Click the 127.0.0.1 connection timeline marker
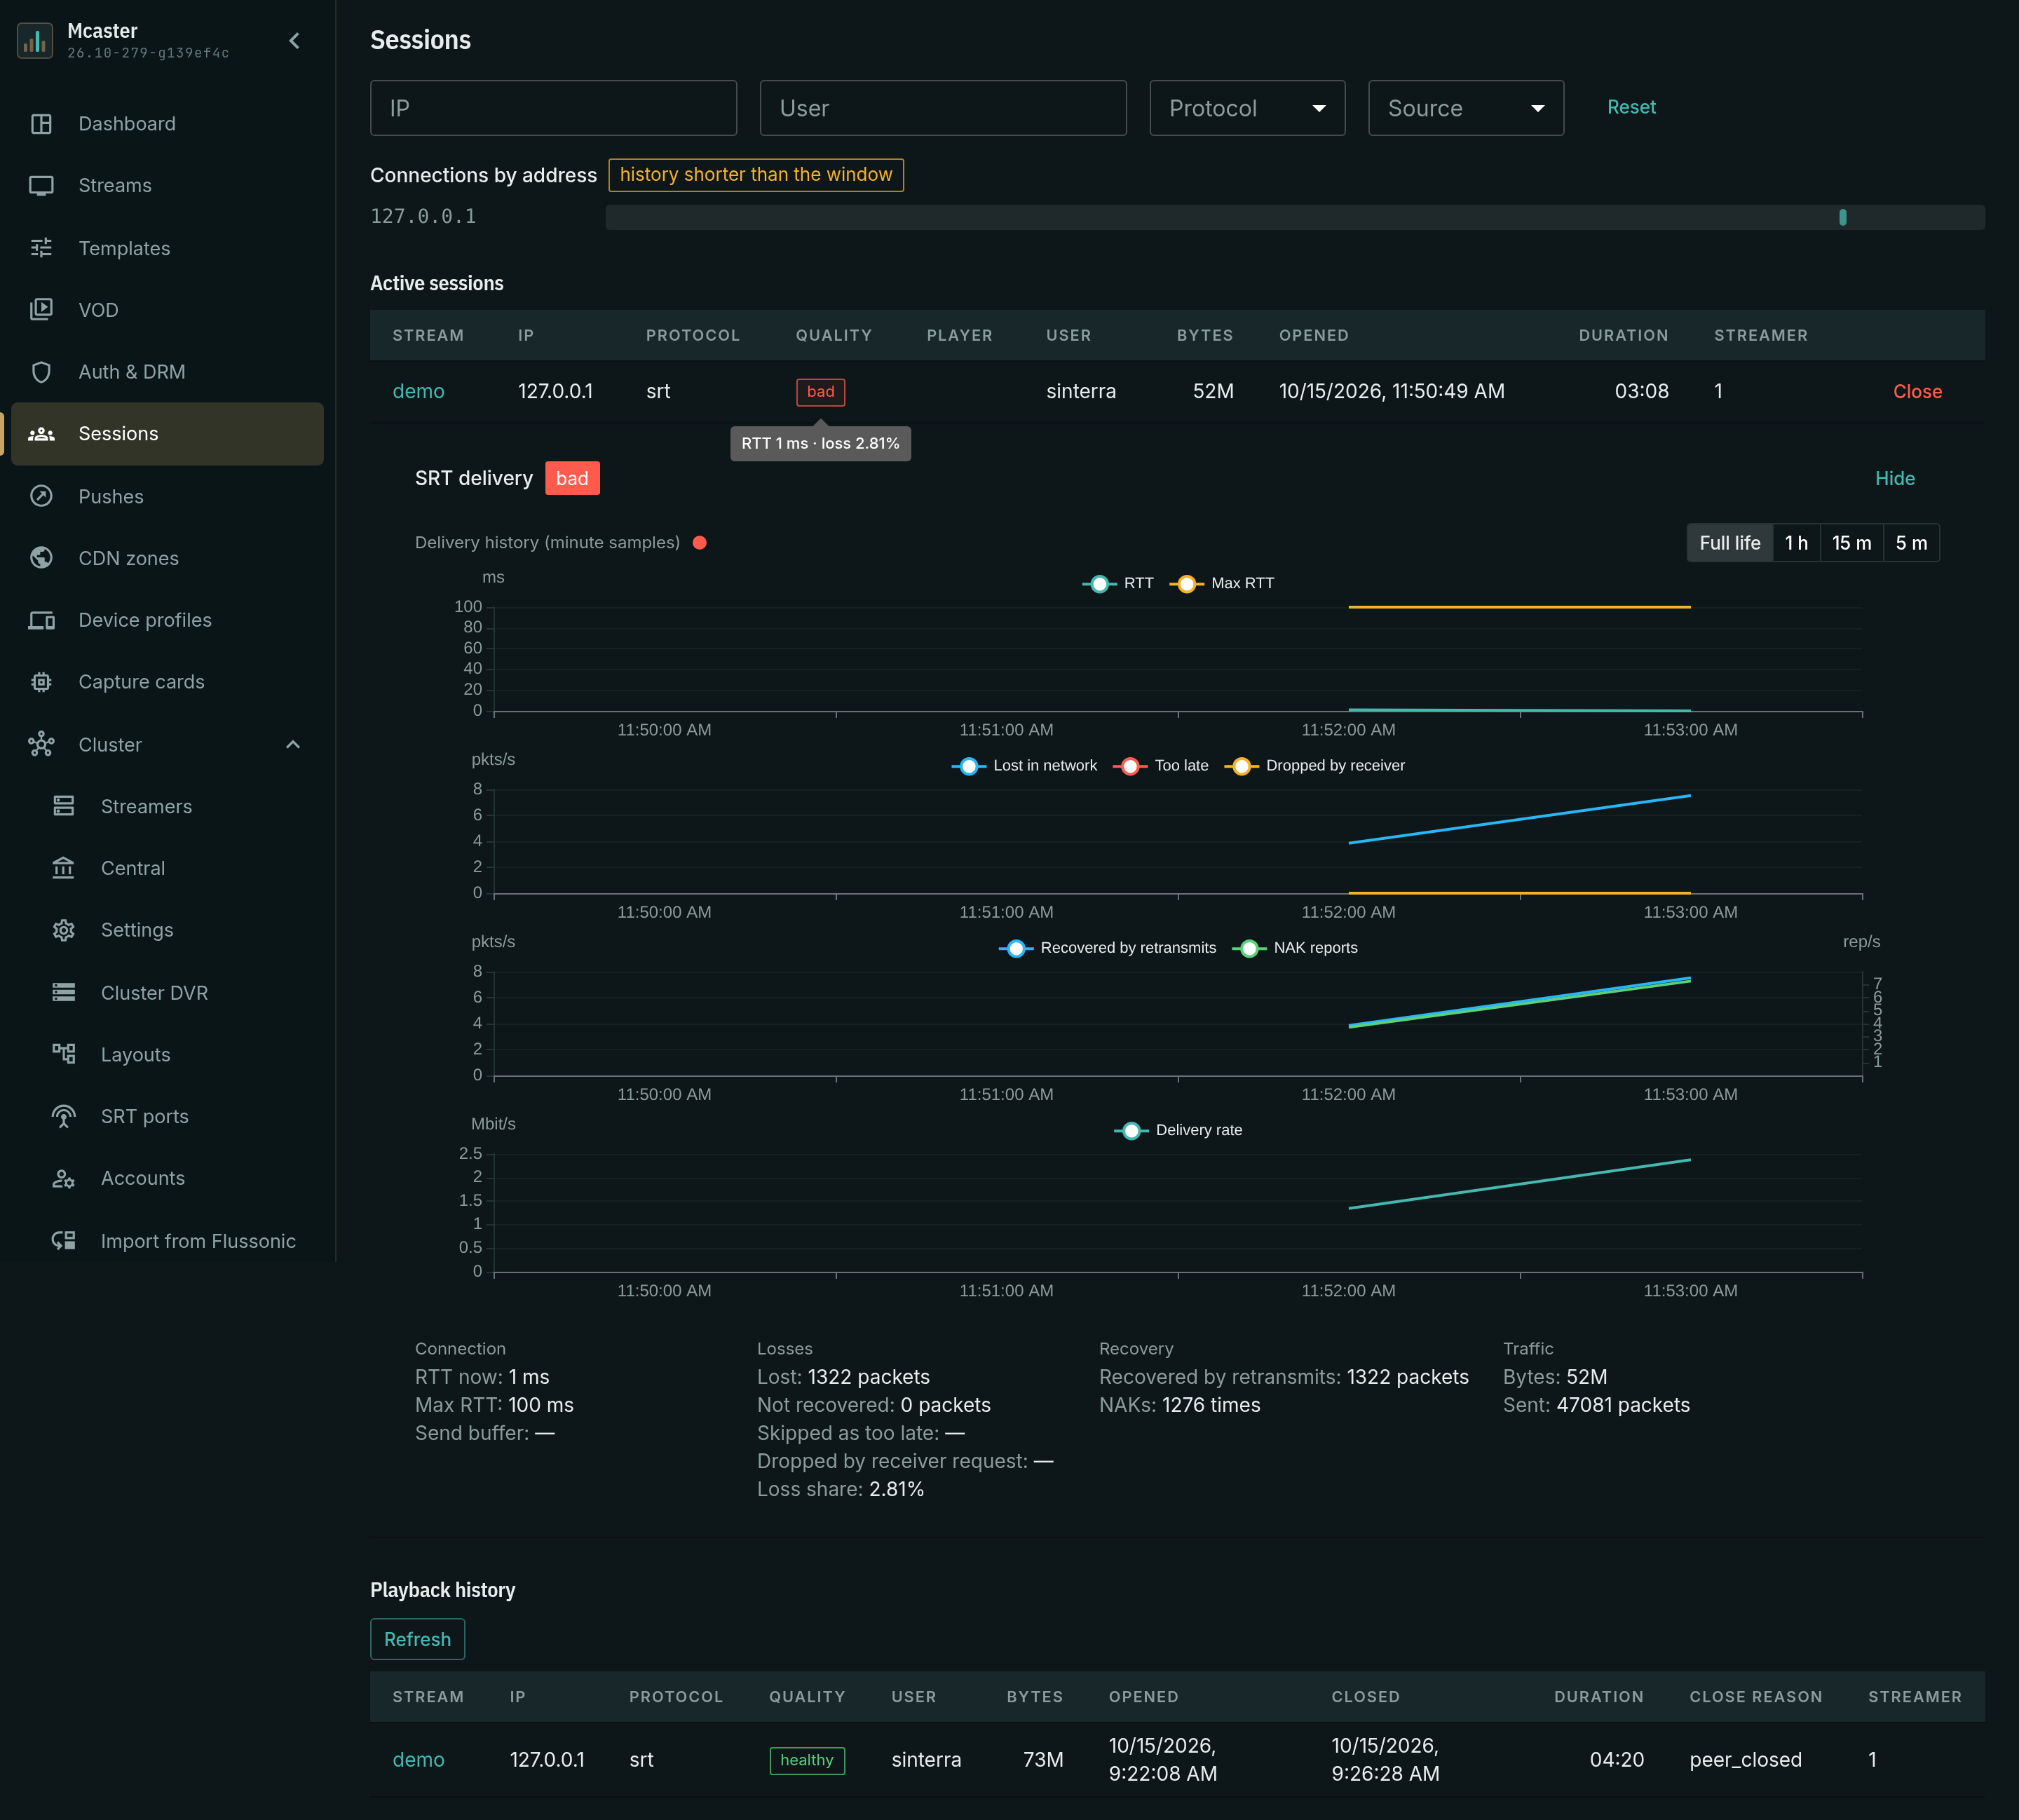 point(1842,217)
